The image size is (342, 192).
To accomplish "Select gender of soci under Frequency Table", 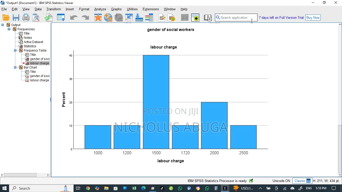I will pos(40,59).
